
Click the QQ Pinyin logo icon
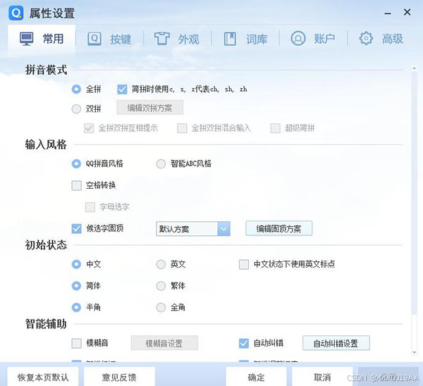pos(16,13)
